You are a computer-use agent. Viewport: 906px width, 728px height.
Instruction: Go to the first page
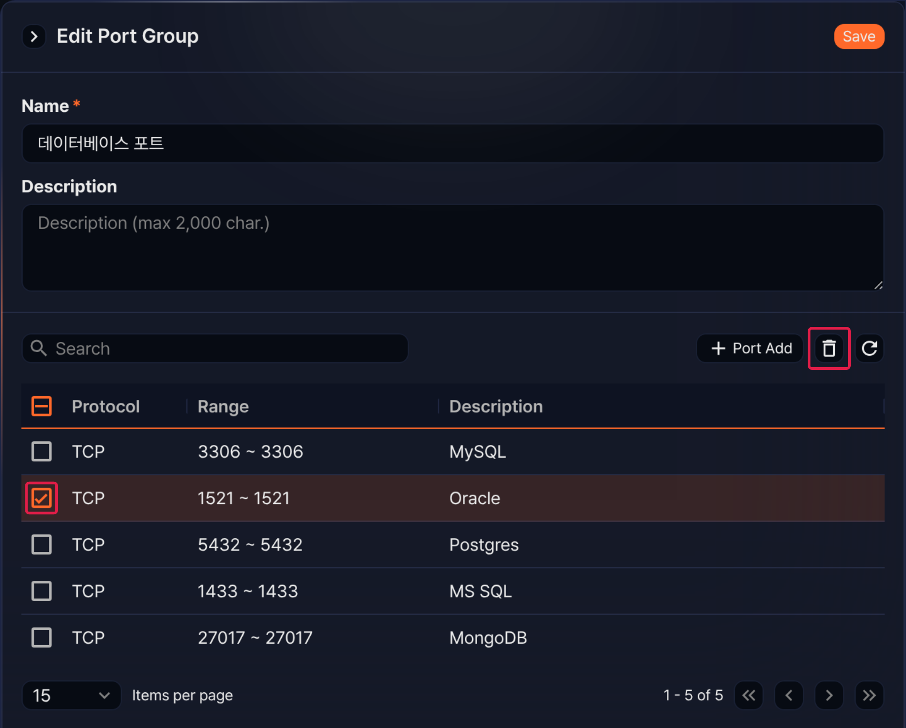tap(749, 695)
